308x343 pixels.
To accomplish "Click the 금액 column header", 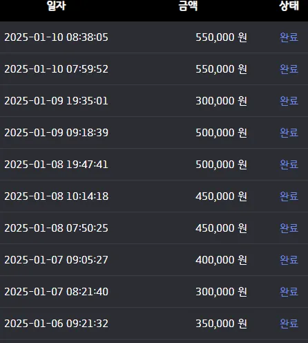I will 188,6.
